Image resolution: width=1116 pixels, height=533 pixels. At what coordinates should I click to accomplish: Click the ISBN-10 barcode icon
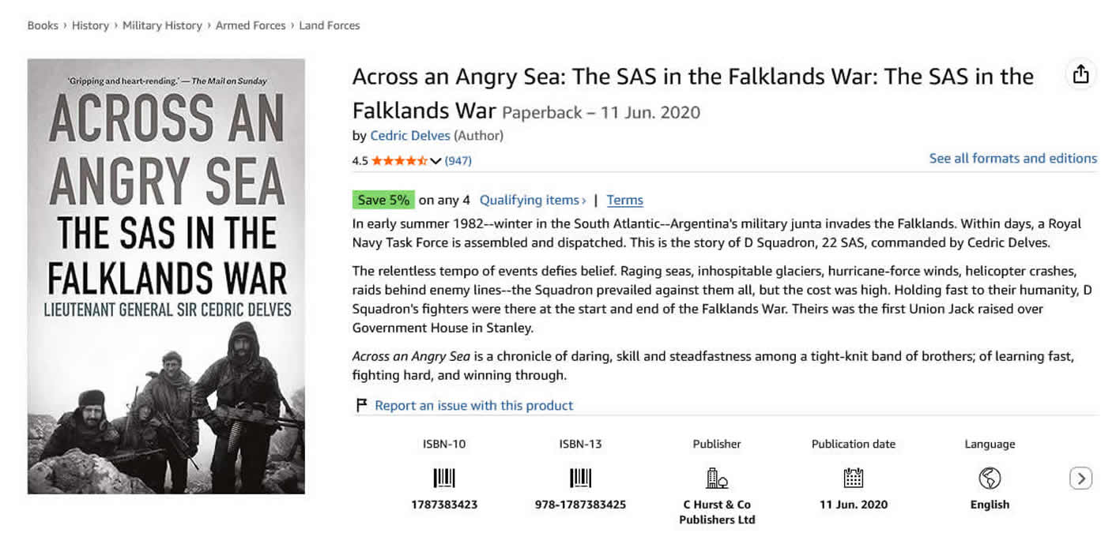tap(444, 478)
